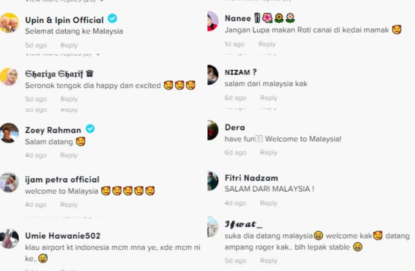Reply to Dera's Welcome to Malaysia comment

[269, 152]
